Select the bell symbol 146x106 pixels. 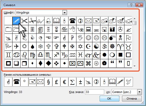(48, 21)
